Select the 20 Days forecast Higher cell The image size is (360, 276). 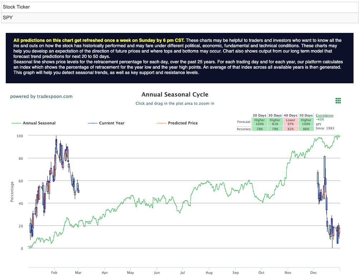click(x=260, y=122)
